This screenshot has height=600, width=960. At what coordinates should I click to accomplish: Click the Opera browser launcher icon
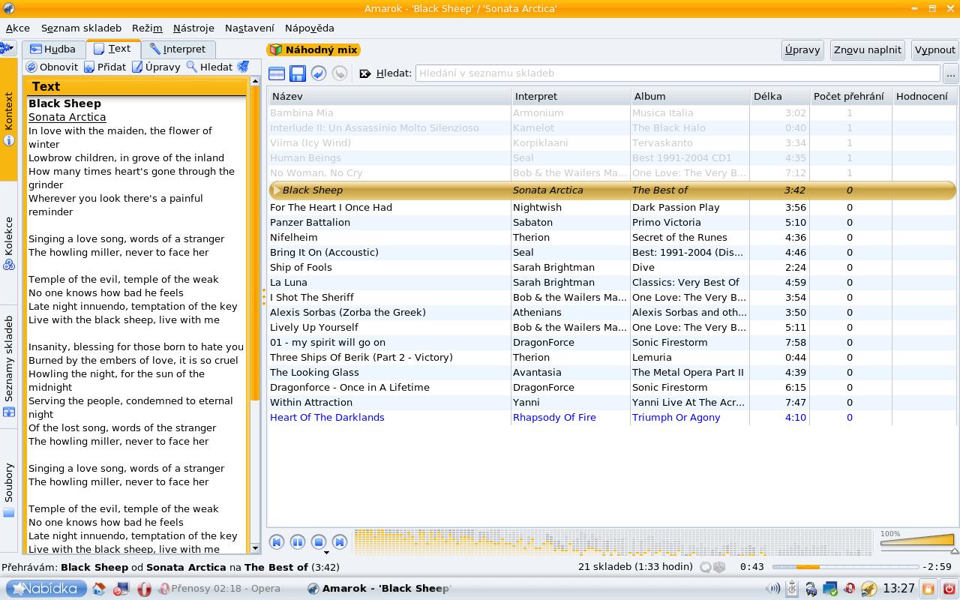point(144,589)
